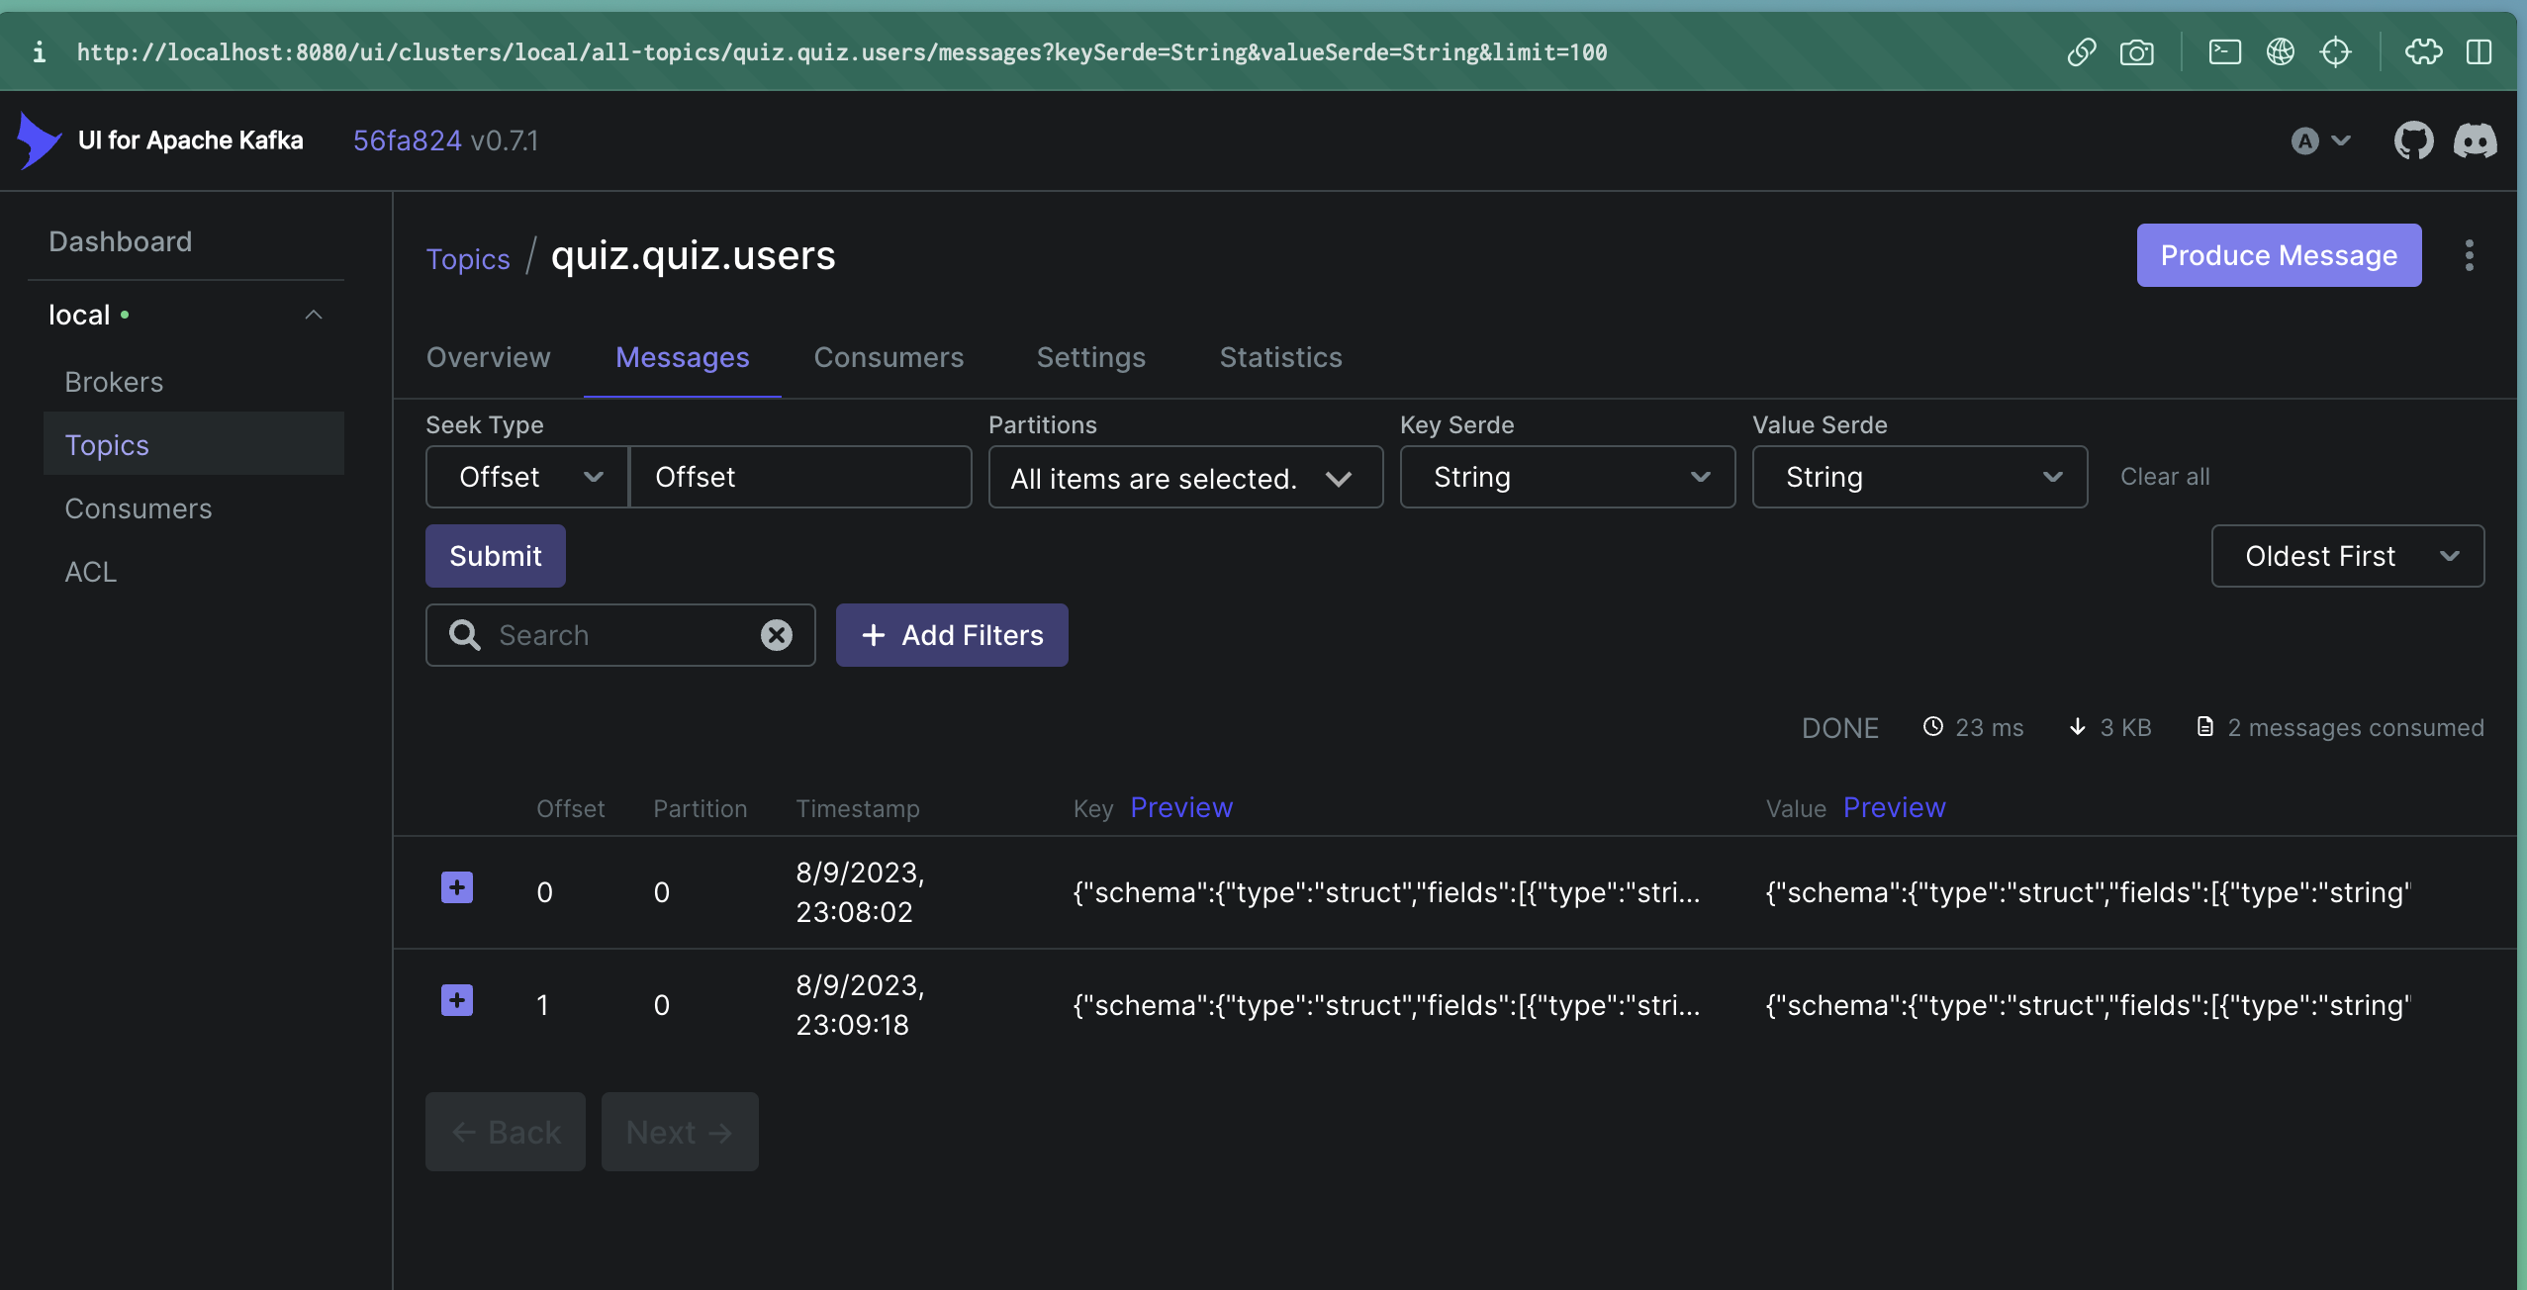2527x1290 pixels.
Task: Click the user avatar labeled A
Action: point(2306,140)
